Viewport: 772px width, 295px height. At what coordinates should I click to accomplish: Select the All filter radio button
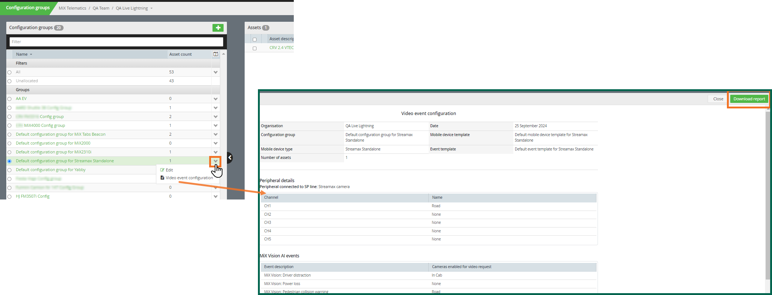tap(10, 72)
